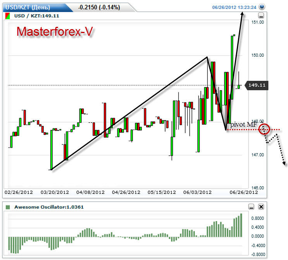The width and height of the screenshot is (288, 260).
Task: Click the dotted downward arrowhead forecast
Action: click(x=285, y=163)
